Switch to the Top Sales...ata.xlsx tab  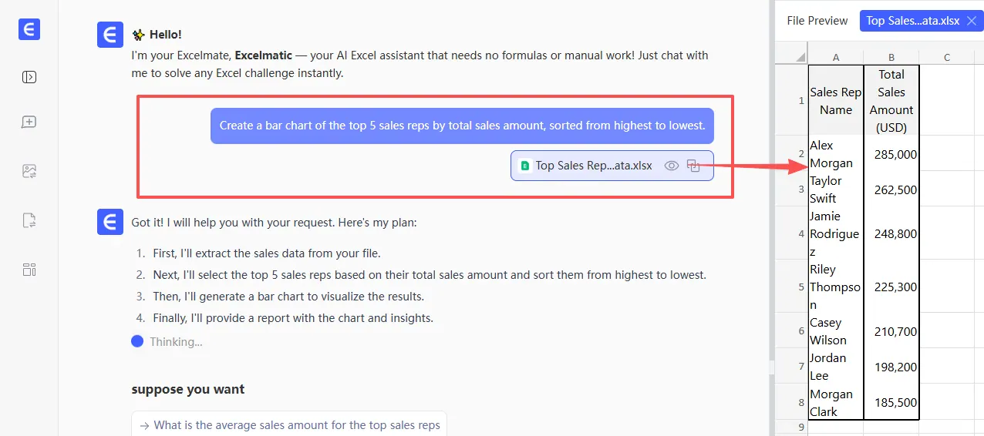[x=912, y=21]
